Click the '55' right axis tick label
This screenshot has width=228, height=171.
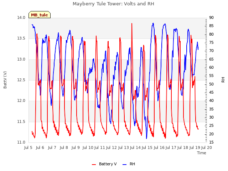coord(211,76)
